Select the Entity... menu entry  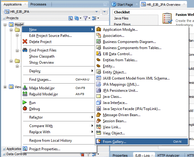click(142, 66)
